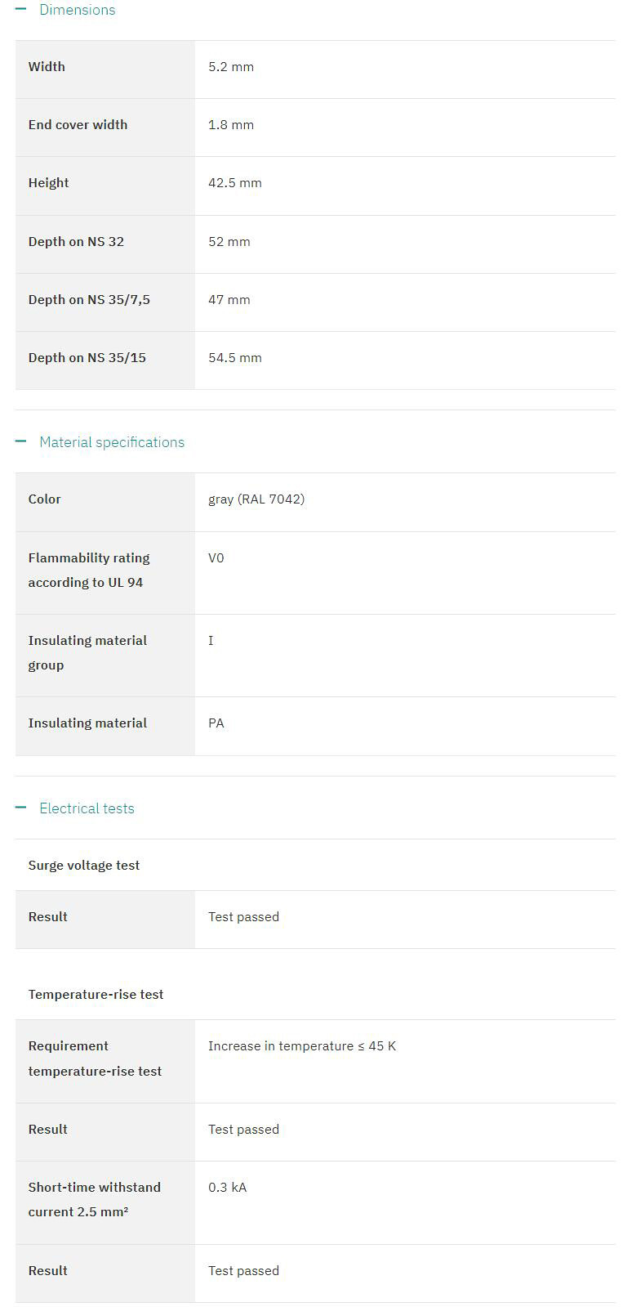Click the Height value 42.5 mm

tap(235, 183)
